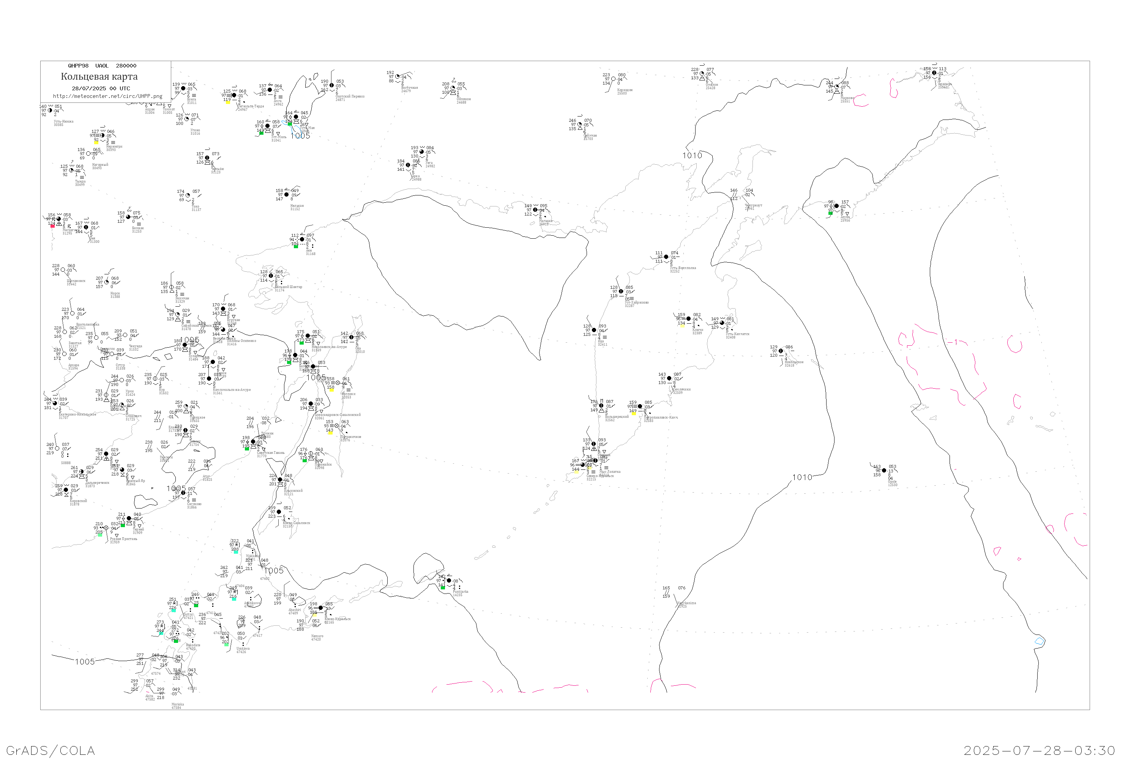This screenshot has height=759, width=1139.
Task: Click the empty sky circle at Нагорный station
Action: pyautogui.click(x=88, y=154)
